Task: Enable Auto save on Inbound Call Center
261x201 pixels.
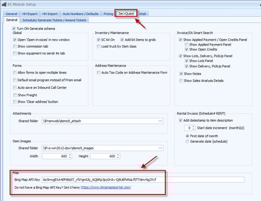Action: point(15,88)
